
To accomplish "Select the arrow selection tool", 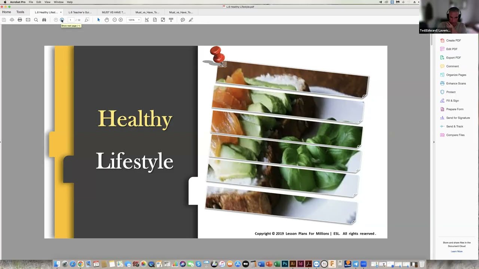I will (98, 20).
